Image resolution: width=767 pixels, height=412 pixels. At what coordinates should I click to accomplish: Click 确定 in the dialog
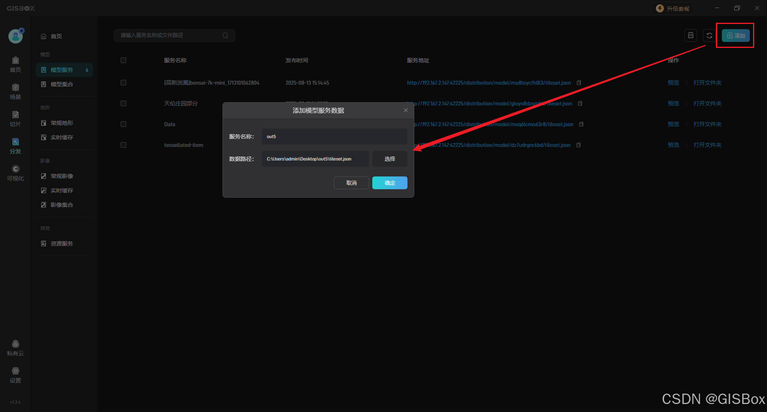[390, 183]
